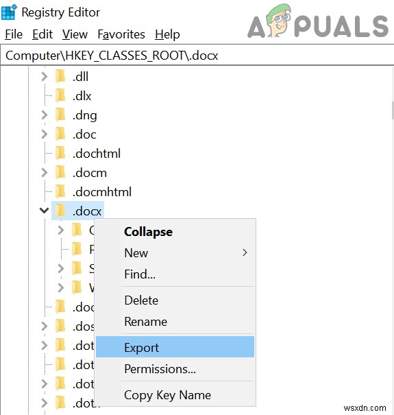Open the Edit menu
Image resolution: width=394 pixels, height=415 pixels.
coord(42,34)
